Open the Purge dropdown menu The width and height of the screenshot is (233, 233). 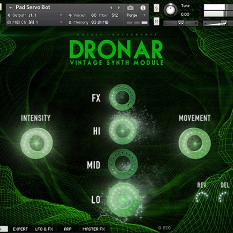(144, 15)
